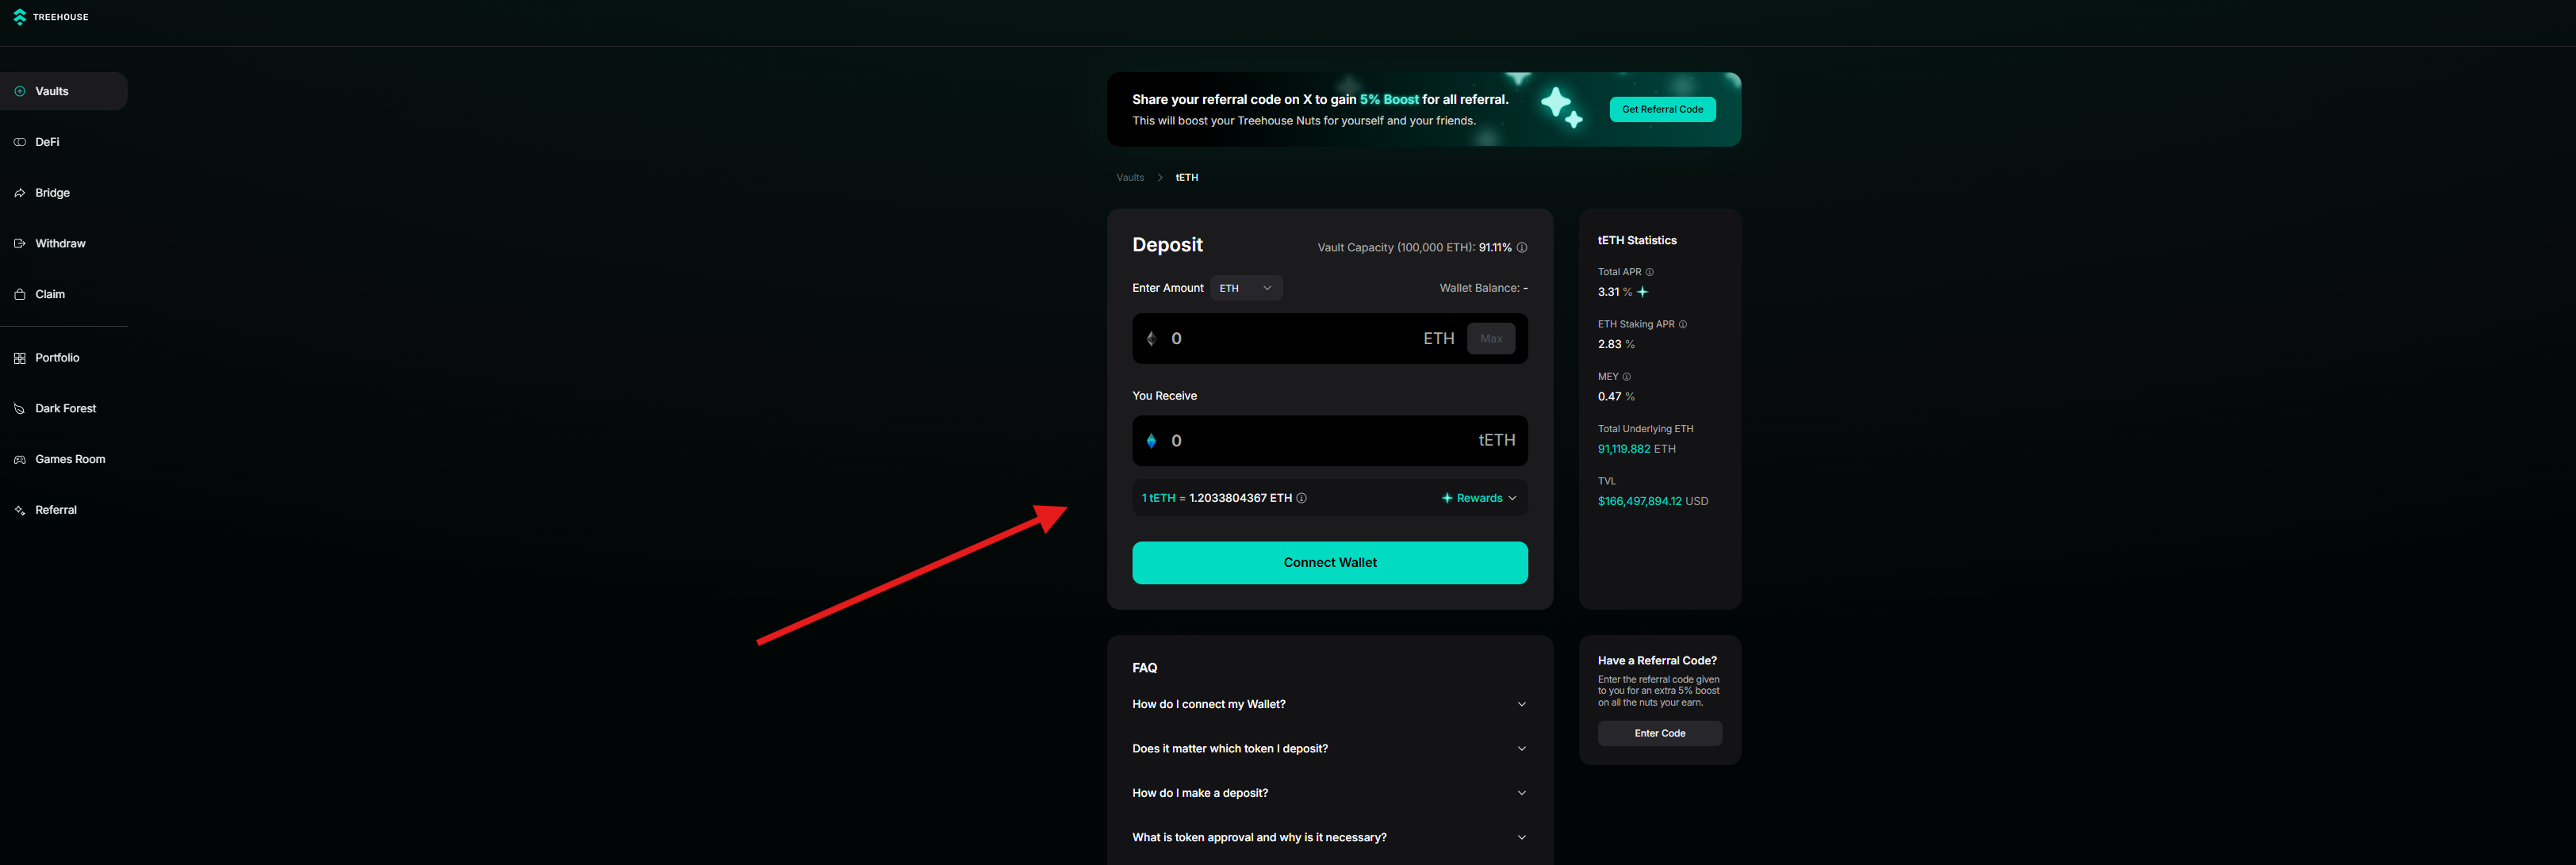Image resolution: width=2576 pixels, height=865 pixels.
Task: Click the 1.2033804367 ETH rate text
Action: pyautogui.click(x=1240, y=498)
